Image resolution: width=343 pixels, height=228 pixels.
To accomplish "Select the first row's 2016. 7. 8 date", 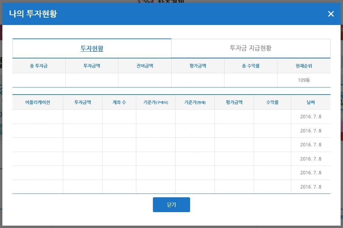I will coord(311,117).
